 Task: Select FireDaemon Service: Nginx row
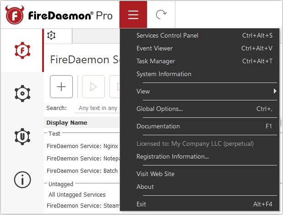pos(82,146)
